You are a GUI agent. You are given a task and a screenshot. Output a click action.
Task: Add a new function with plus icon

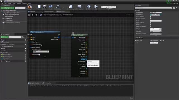coord(25,44)
